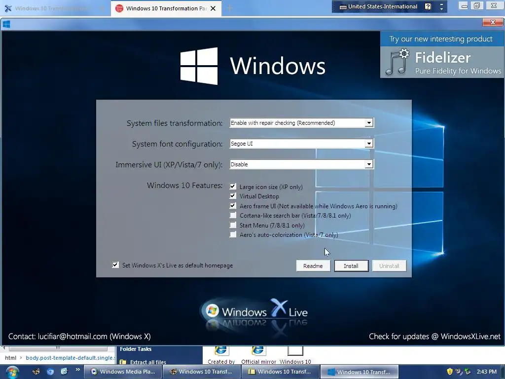The image size is (505, 379).
Task: Click the Uninstall button
Action: [x=389, y=266]
